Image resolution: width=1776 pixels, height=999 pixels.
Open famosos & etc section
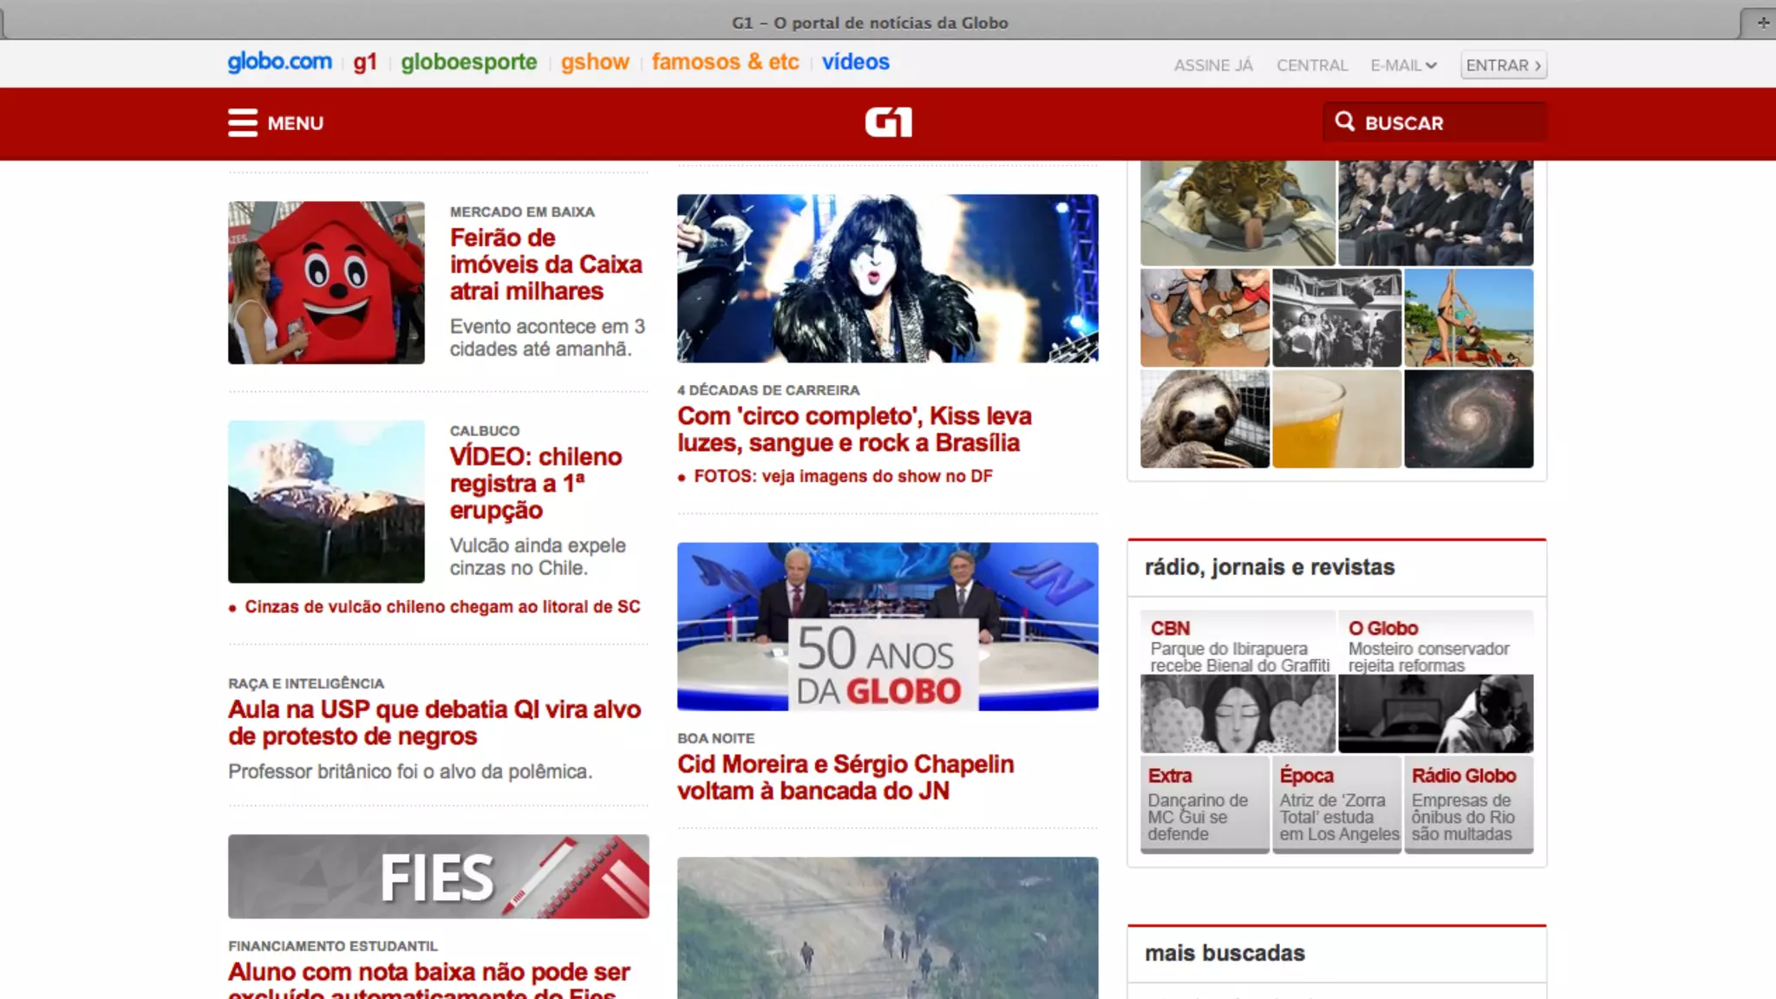point(725,62)
